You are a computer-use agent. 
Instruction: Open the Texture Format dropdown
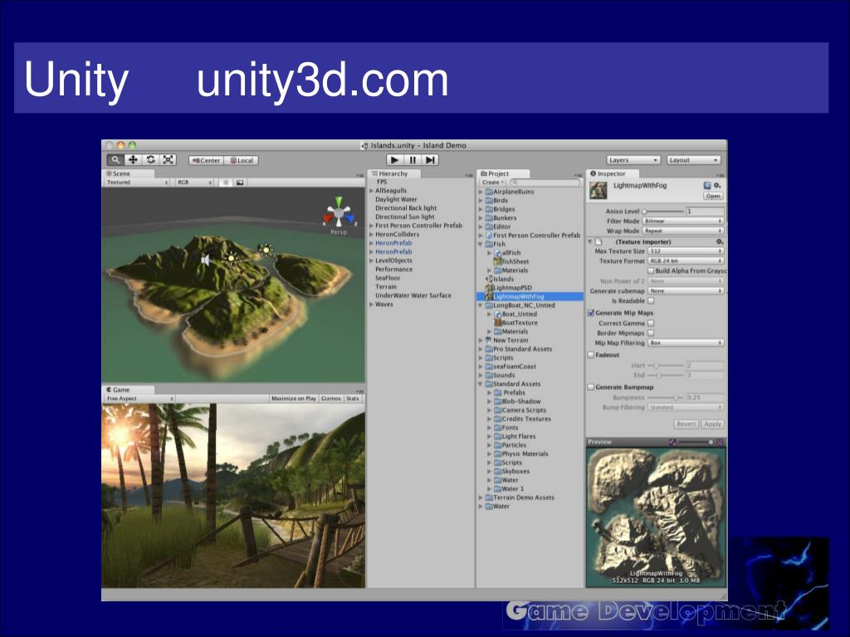click(686, 261)
